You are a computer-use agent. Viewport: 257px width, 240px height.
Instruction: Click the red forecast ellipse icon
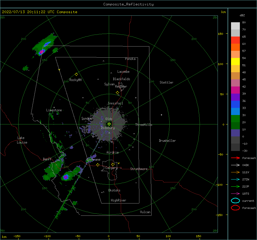coord(235,208)
